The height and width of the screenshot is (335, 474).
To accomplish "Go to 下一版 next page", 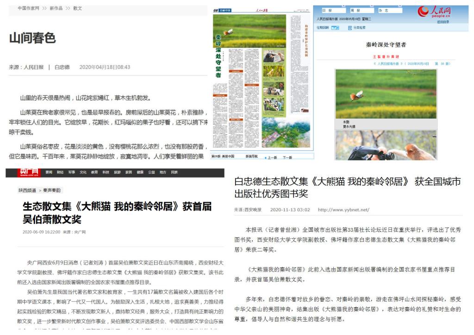I will click(x=287, y=158).
